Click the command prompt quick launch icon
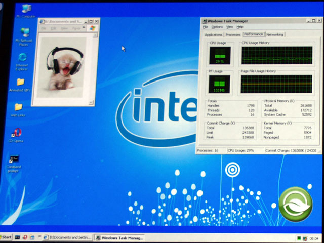324x243 pixels. pos(18,237)
